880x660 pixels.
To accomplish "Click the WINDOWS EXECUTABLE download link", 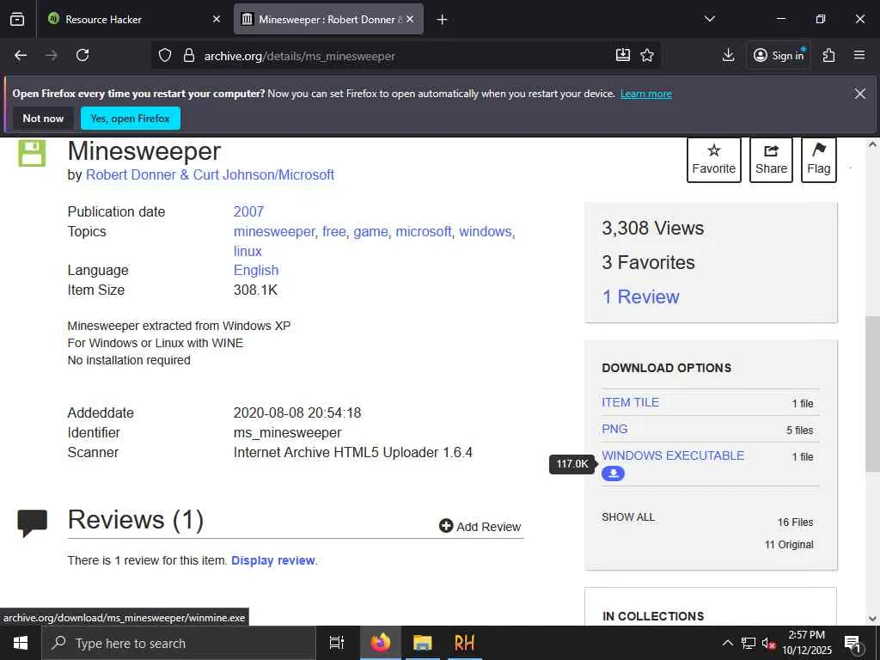I will (673, 455).
